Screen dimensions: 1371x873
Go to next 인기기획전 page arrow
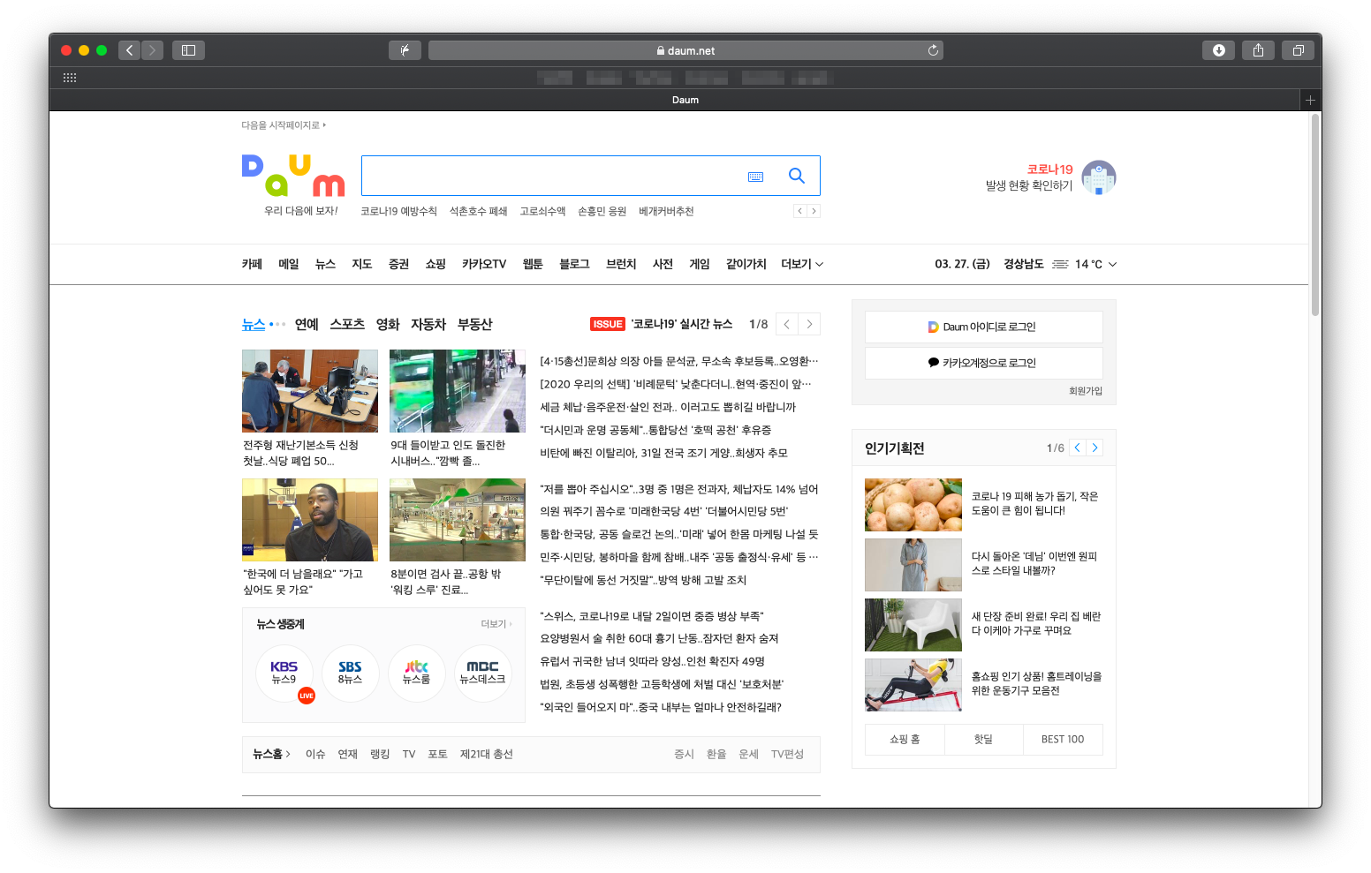click(x=1095, y=448)
